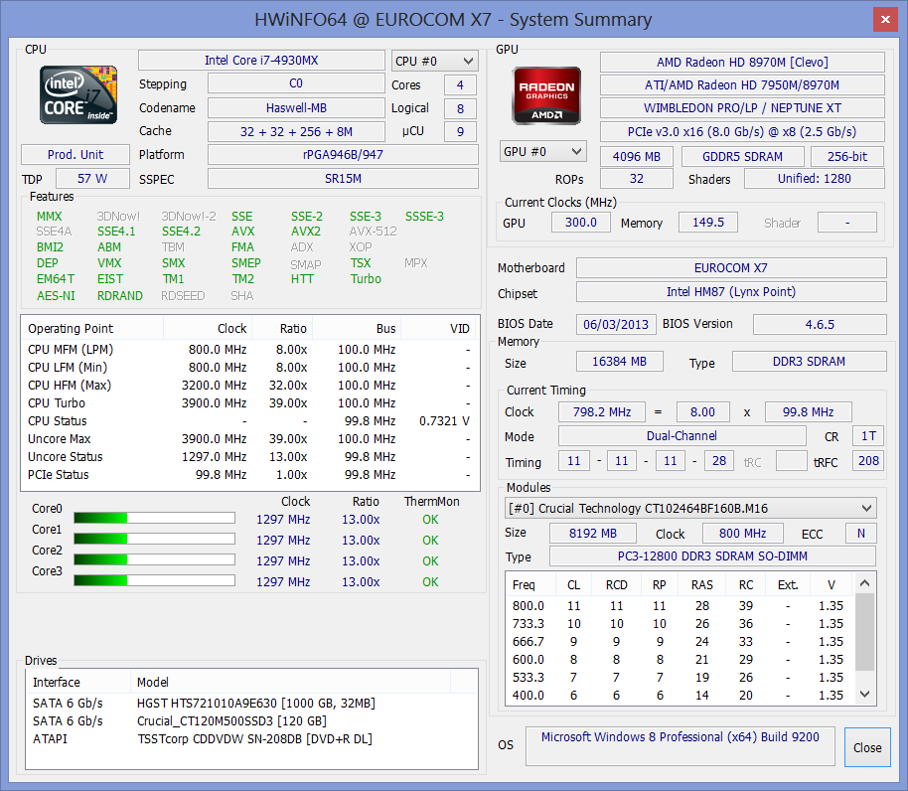This screenshot has height=791, width=908.
Task: Select the HGST HTS721010A9E630 drive row
Action: 252,703
